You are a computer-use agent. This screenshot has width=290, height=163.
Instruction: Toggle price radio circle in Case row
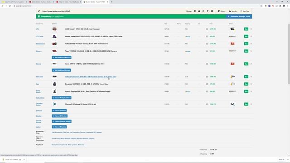207,84
